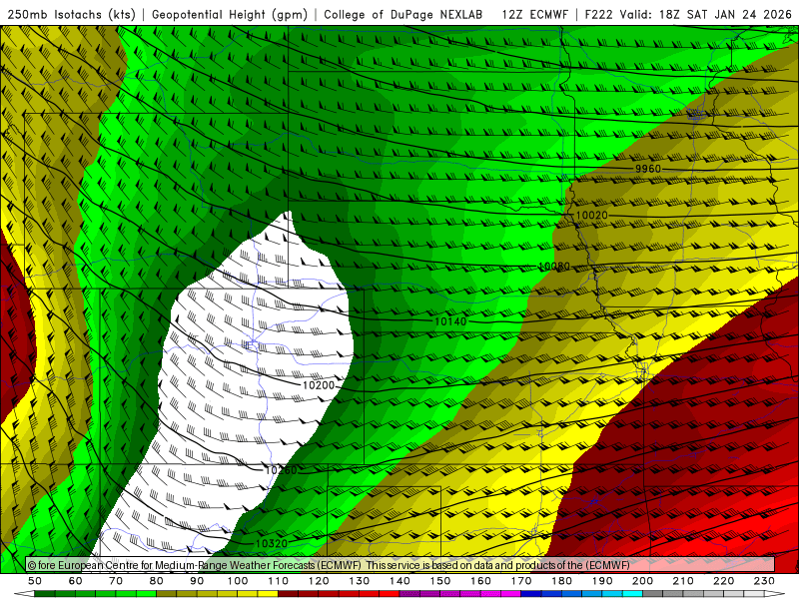Click the bright red swatch below 140

click(x=390, y=594)
